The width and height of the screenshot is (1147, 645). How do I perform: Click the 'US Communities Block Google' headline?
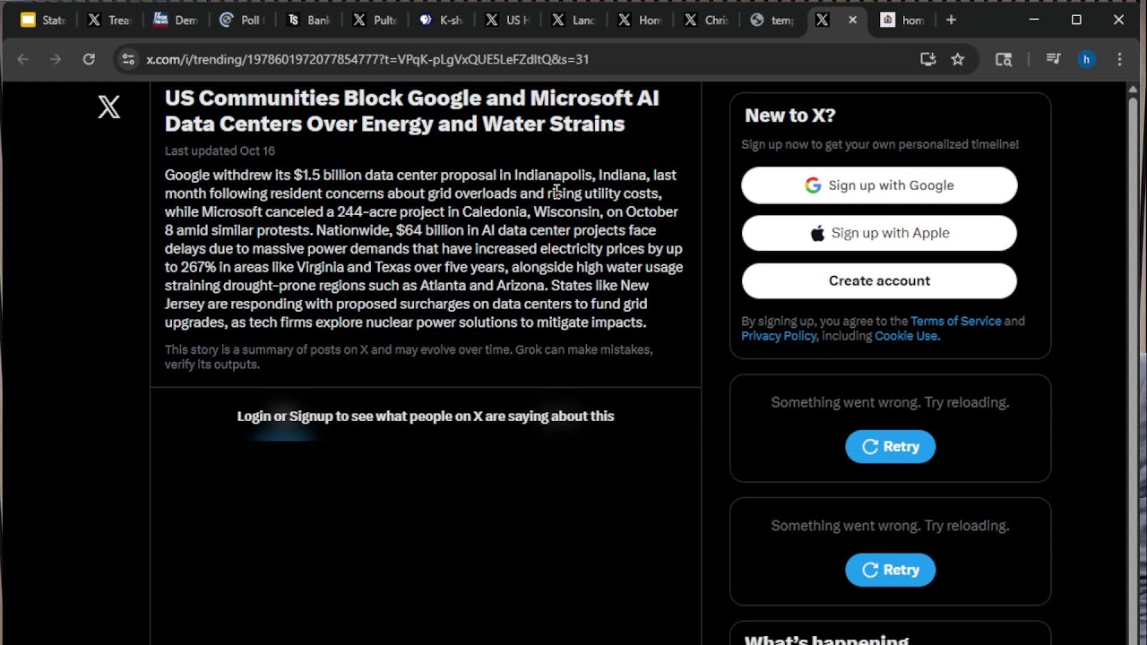click(x=411, y=111)
